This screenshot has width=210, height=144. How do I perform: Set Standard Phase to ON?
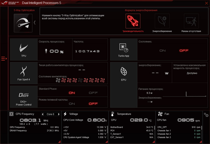click(72, 93)
